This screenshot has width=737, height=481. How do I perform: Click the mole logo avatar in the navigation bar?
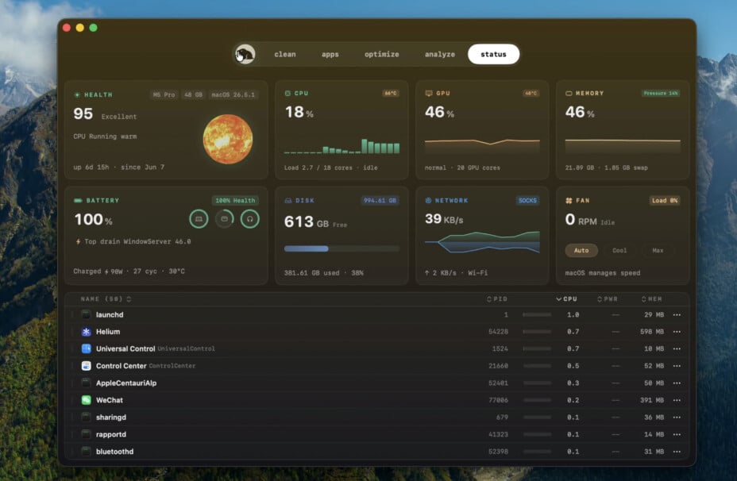pos(245,55)
